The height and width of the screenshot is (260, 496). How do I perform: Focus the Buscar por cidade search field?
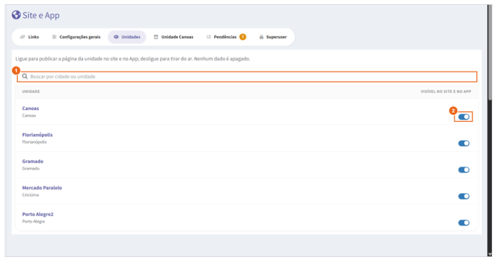(x=247, y=77)
